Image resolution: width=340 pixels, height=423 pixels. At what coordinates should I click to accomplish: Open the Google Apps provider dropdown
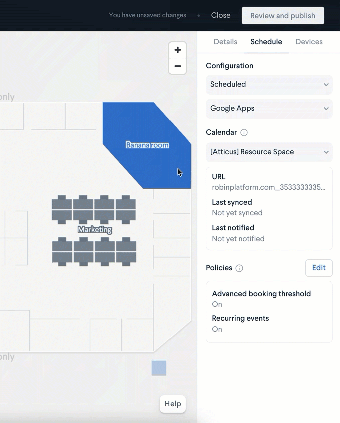269,108
